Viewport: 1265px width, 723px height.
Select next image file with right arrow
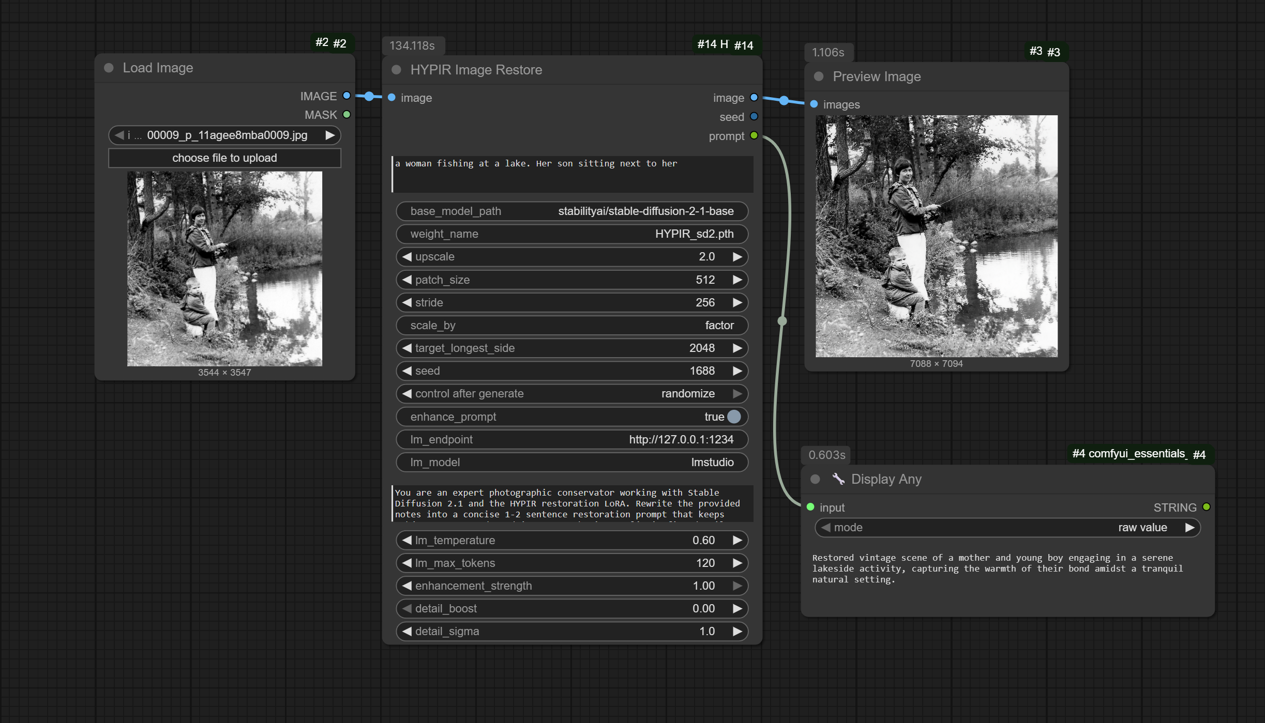click(x=329, y=135)
